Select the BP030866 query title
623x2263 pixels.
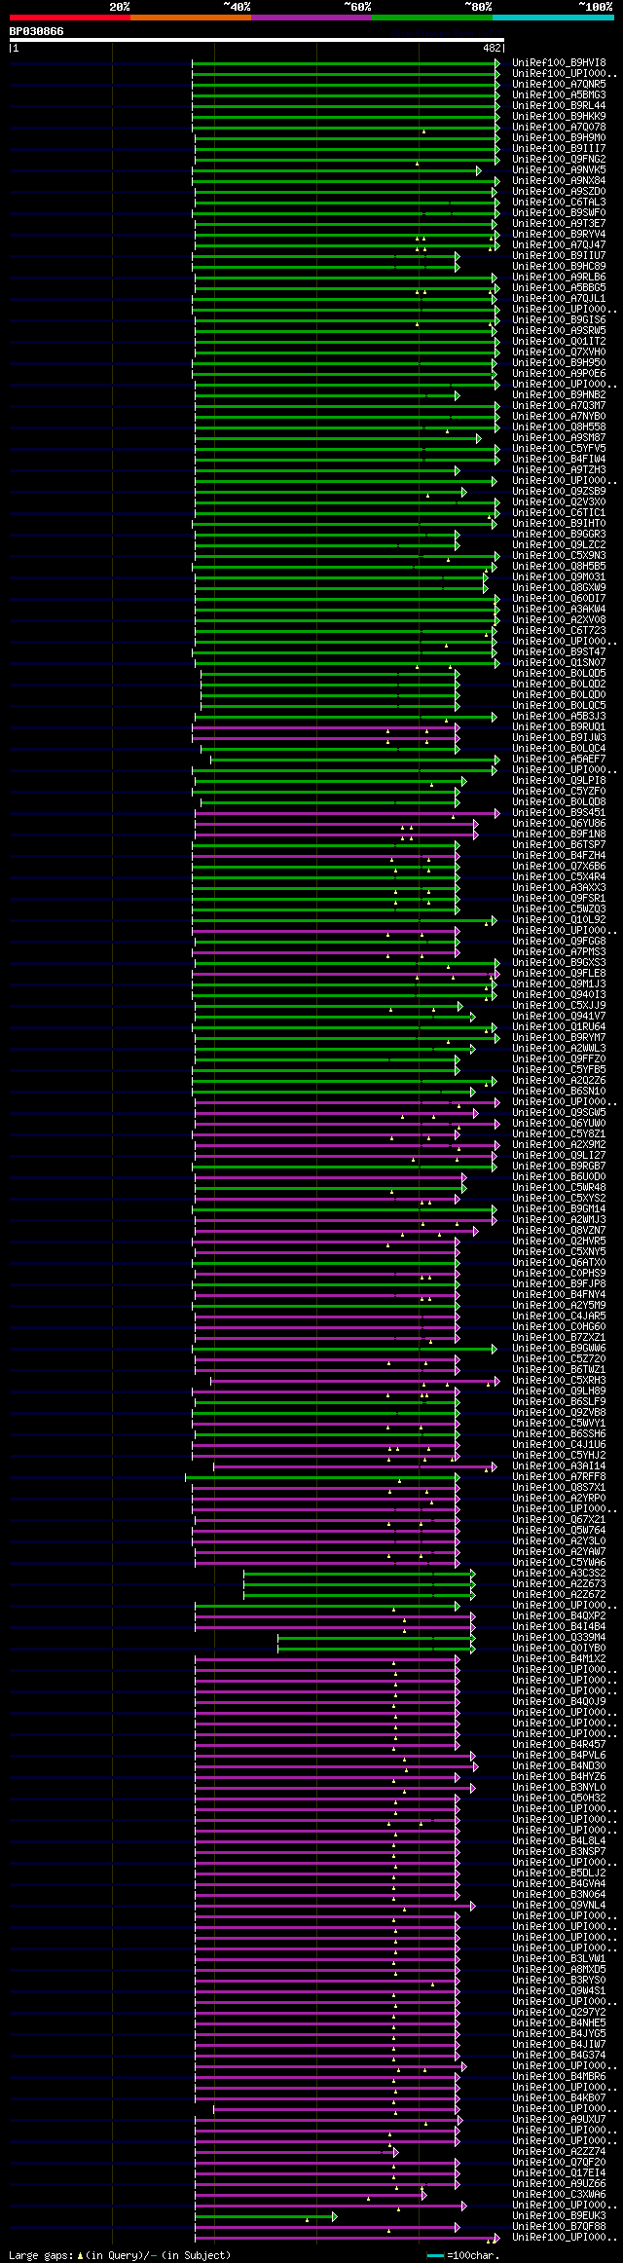coord(37,31)
